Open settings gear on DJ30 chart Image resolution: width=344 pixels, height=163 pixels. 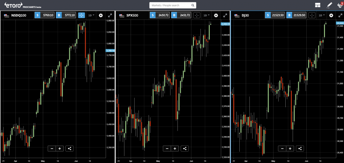[331, 15]
